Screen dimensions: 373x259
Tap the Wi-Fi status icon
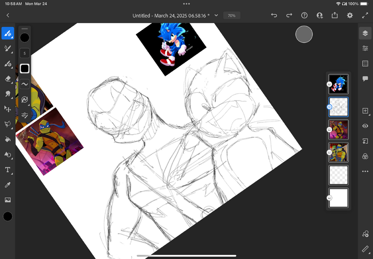click(x=338, y=4)
